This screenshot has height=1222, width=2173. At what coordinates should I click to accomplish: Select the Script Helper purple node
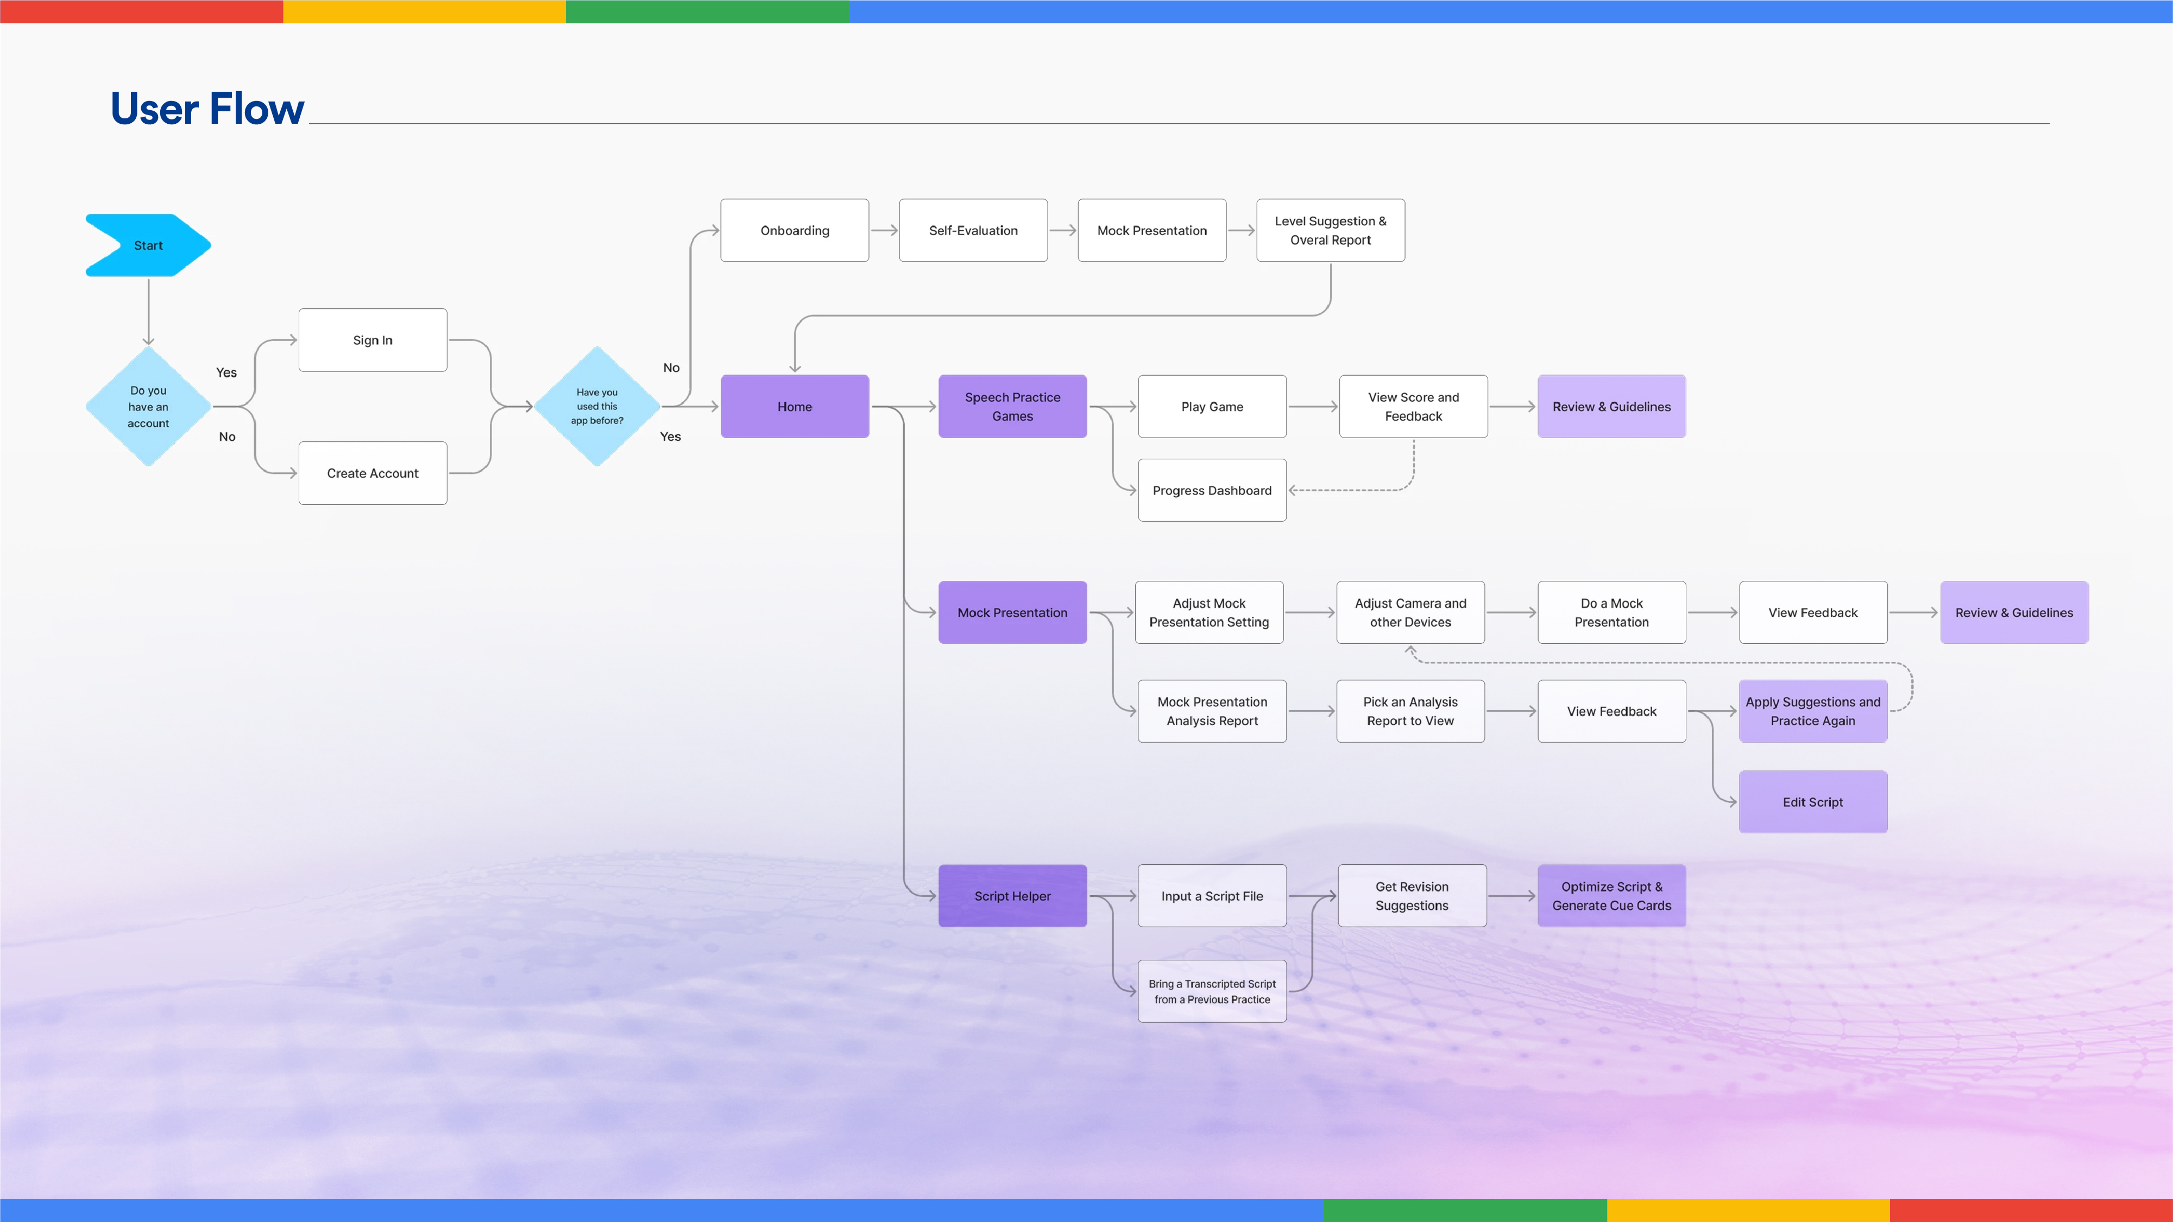click(1012, 896)
